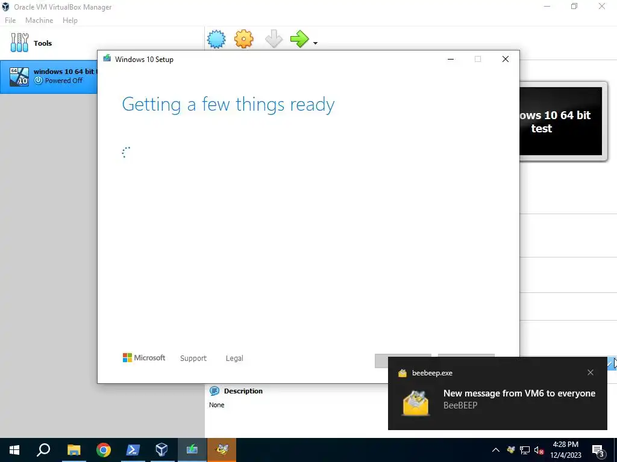Open network status tray icon
The height and width of the screenshot is (462, 617).
[x=525, y=450]
